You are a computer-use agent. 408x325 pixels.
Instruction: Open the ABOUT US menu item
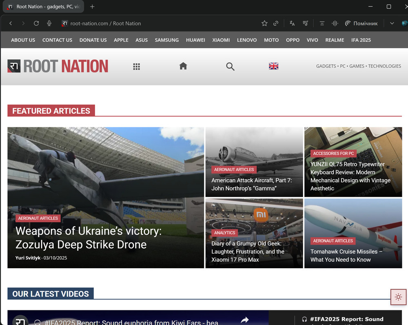click(x=23, y=40)
